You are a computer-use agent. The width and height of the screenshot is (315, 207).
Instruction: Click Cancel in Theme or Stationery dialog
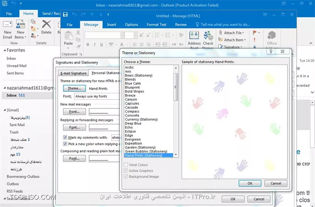click(276, 183)
